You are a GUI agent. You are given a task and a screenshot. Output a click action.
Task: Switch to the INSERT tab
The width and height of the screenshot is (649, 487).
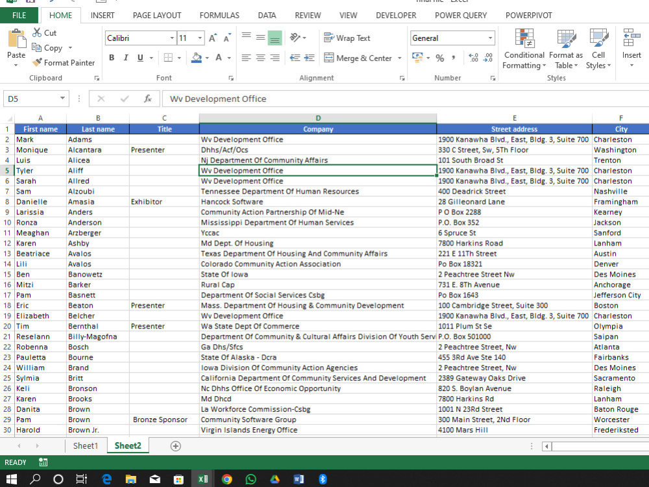click(x=103, y=16)
